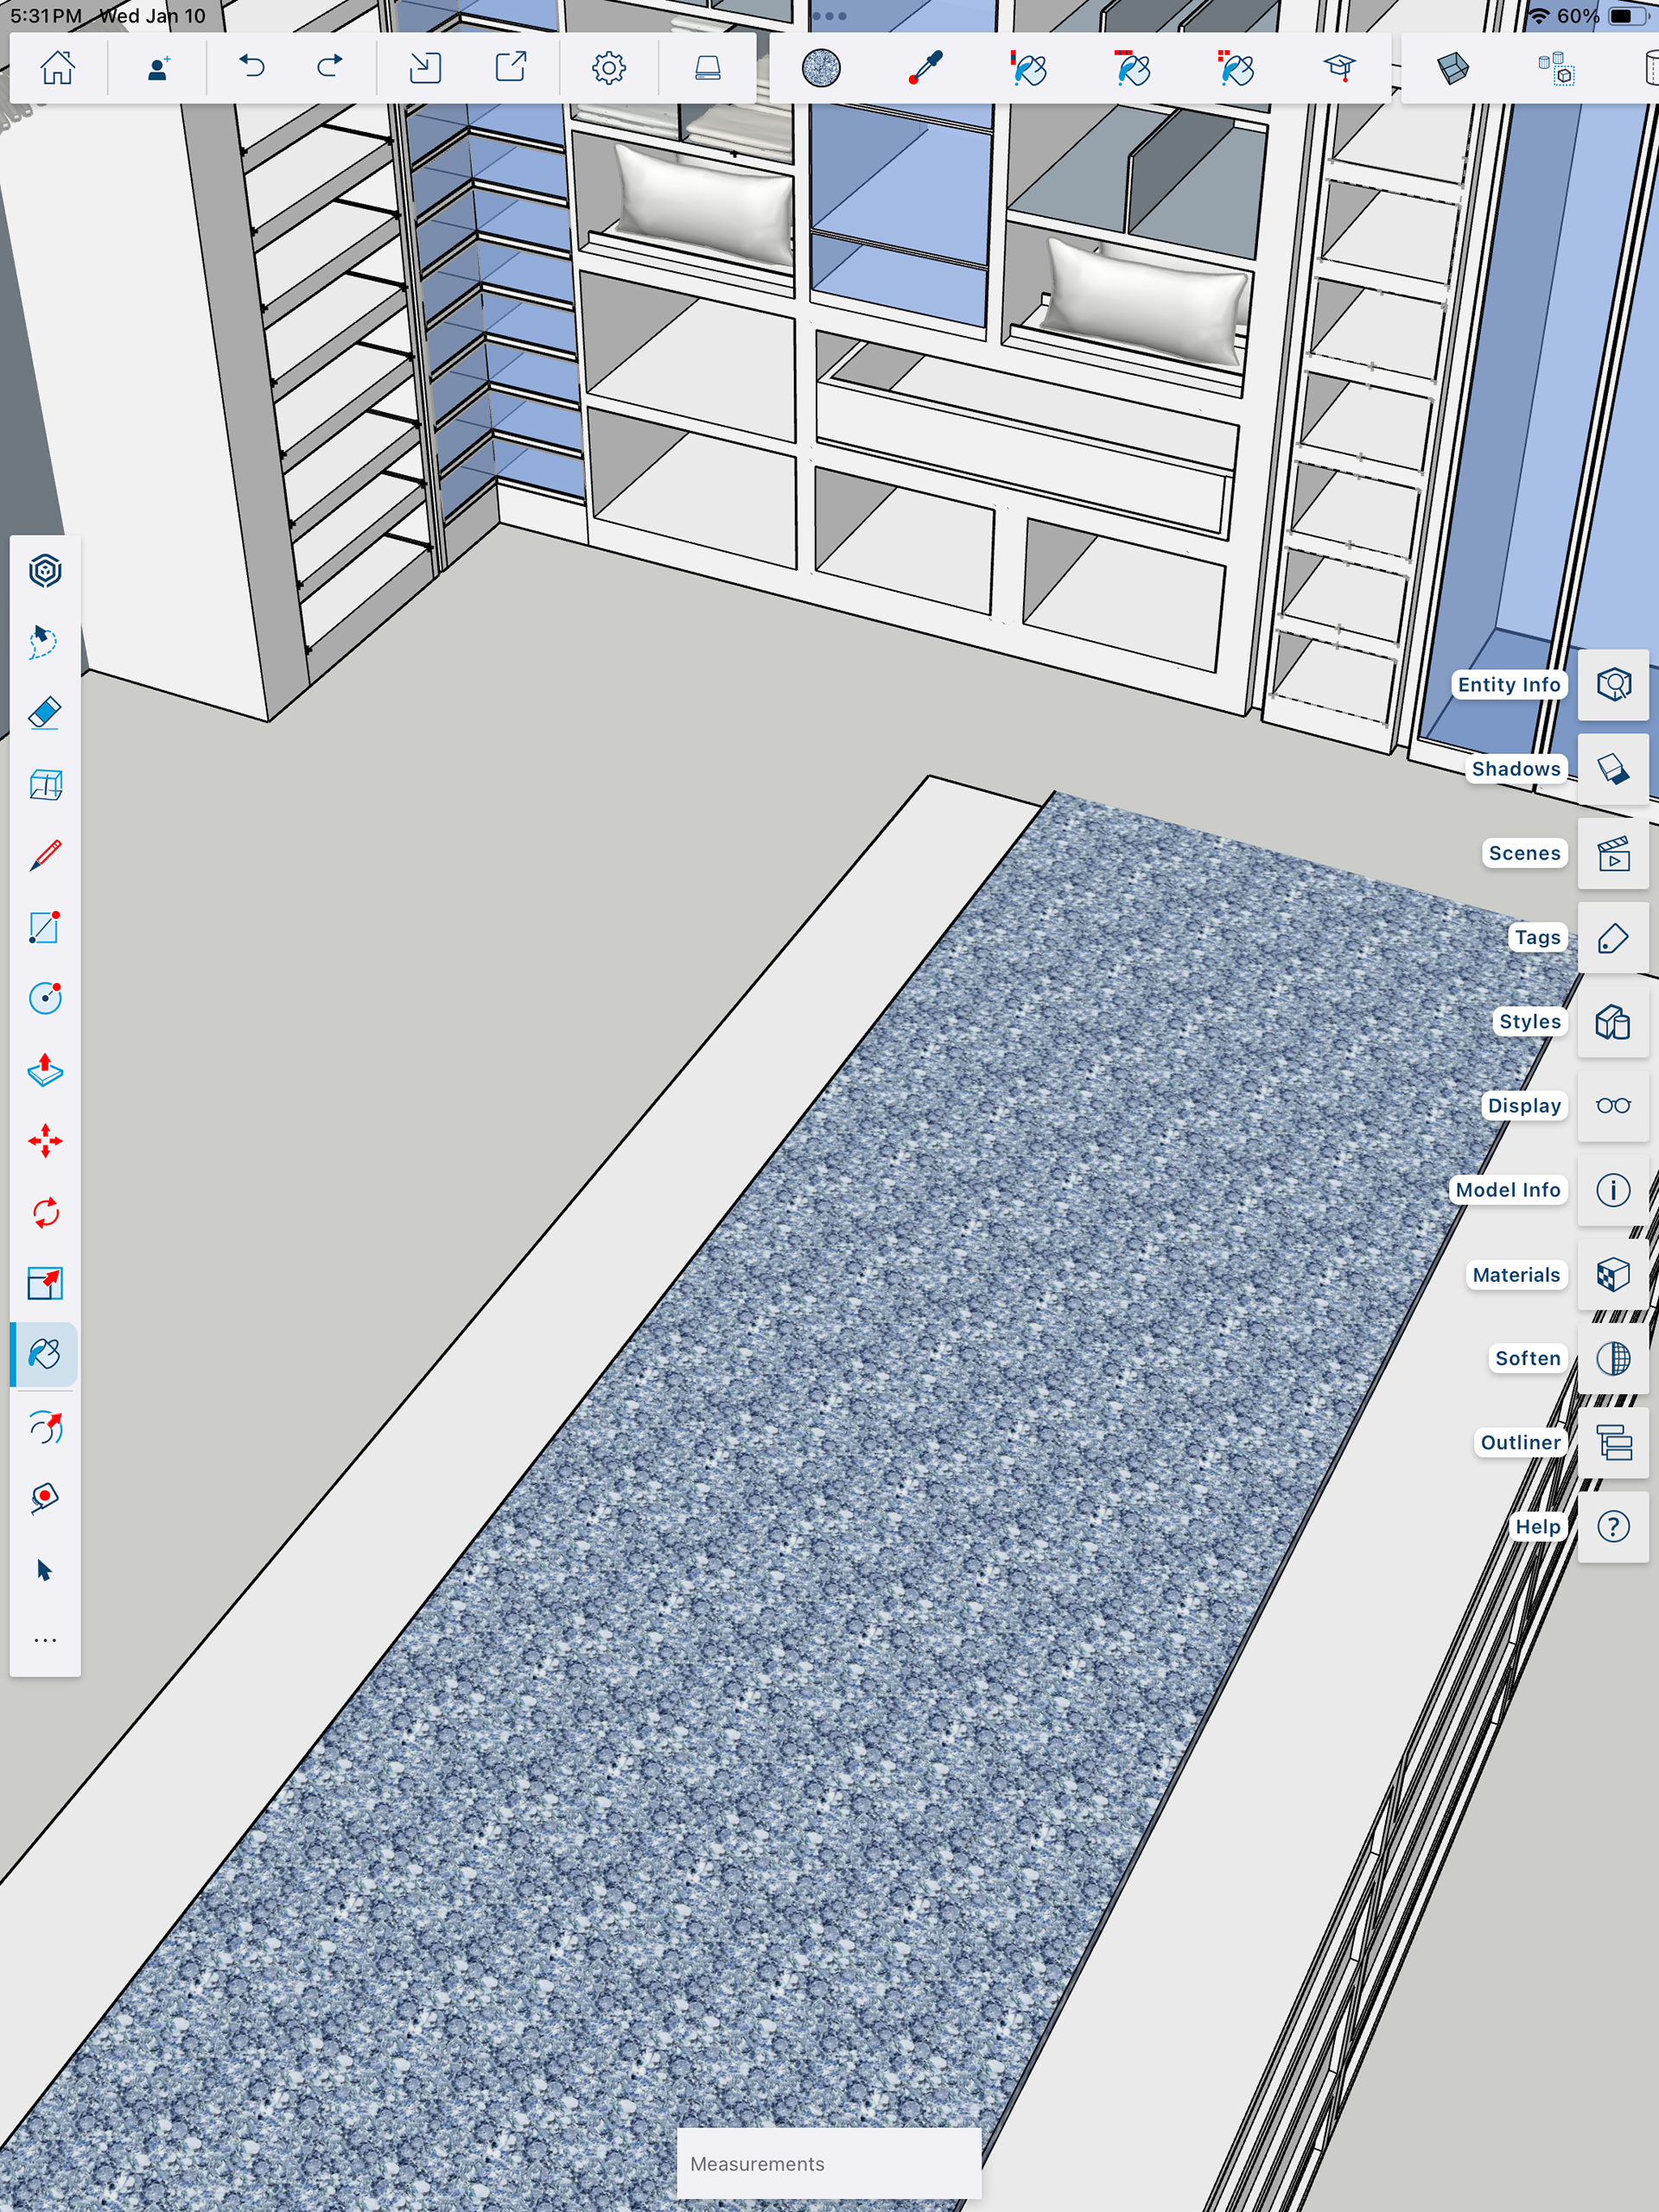This screenshot has width=1659, height=2212.
Task: Go to the Home screen
Action: click(x=58, y=68)
